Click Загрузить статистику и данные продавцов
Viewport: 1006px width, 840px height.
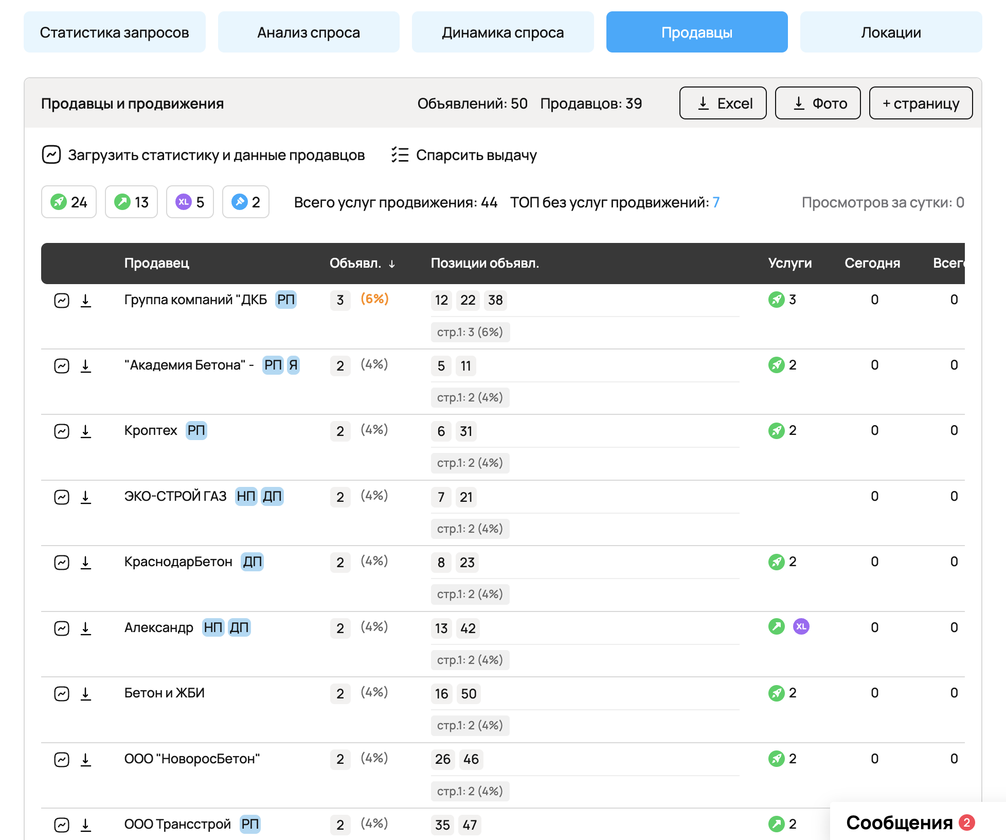click(204, 155)
